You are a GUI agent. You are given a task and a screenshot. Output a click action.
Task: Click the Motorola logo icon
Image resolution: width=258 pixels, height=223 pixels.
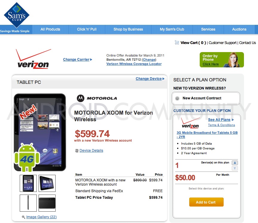80,98
